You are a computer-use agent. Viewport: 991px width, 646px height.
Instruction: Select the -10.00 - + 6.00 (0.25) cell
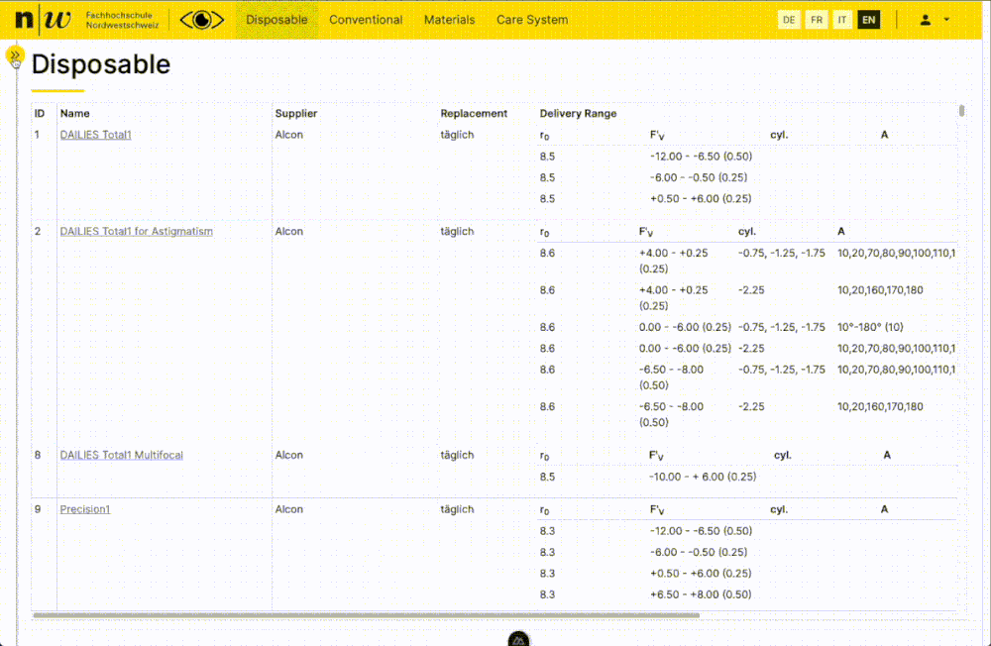(703, 477)
